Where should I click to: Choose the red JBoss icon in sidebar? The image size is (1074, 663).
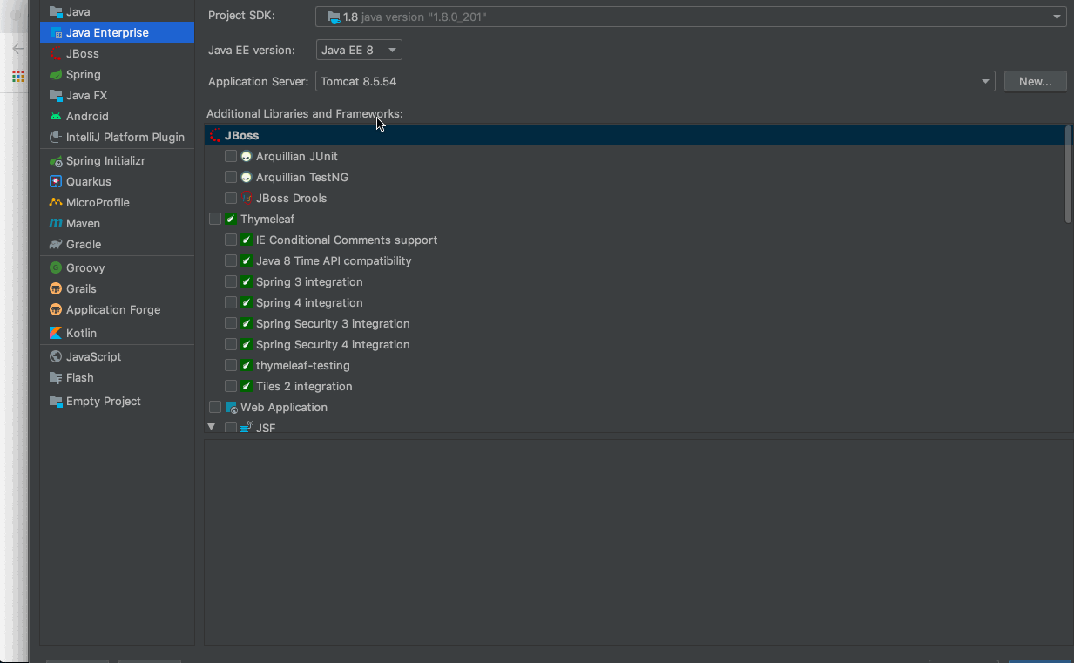tap(56, 54)
